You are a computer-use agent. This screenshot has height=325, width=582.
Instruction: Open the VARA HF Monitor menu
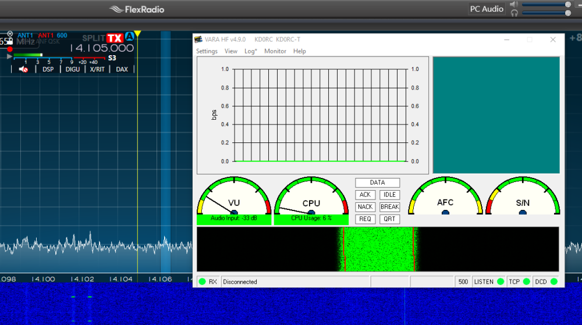pyautogui.click(x=275, y=51)
